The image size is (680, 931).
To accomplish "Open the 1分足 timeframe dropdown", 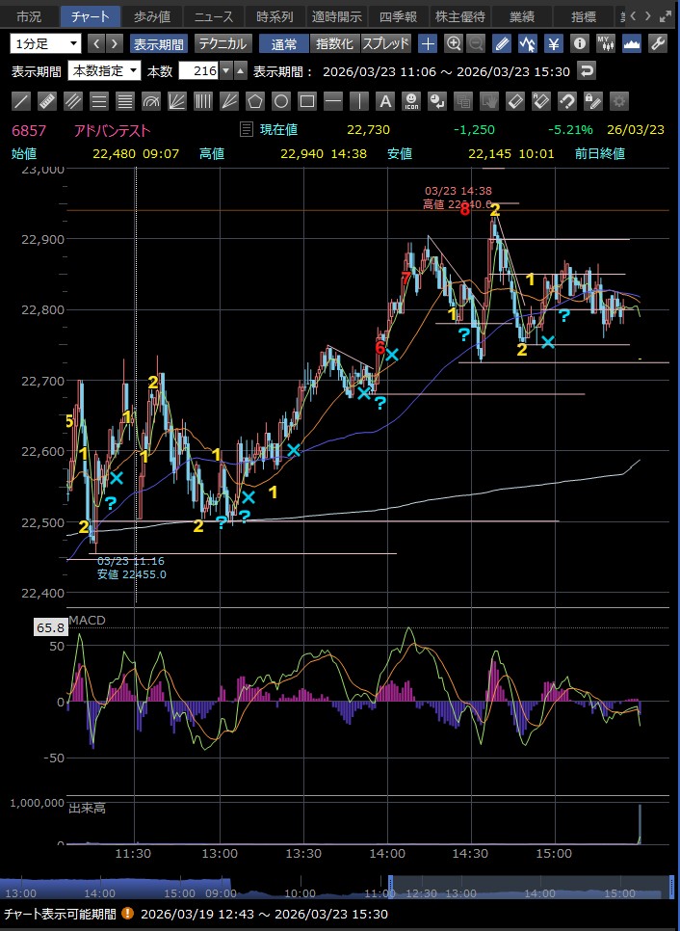I will 46,43.
